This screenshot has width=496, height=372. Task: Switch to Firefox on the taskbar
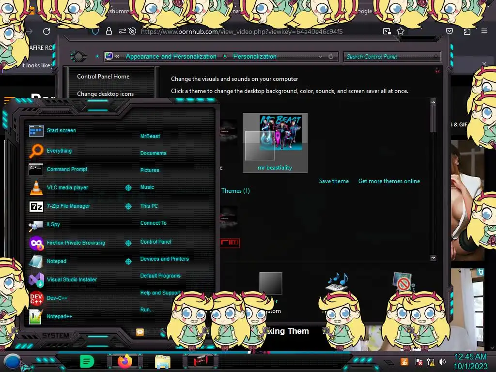pyautogui.click(x=125, y=361)
